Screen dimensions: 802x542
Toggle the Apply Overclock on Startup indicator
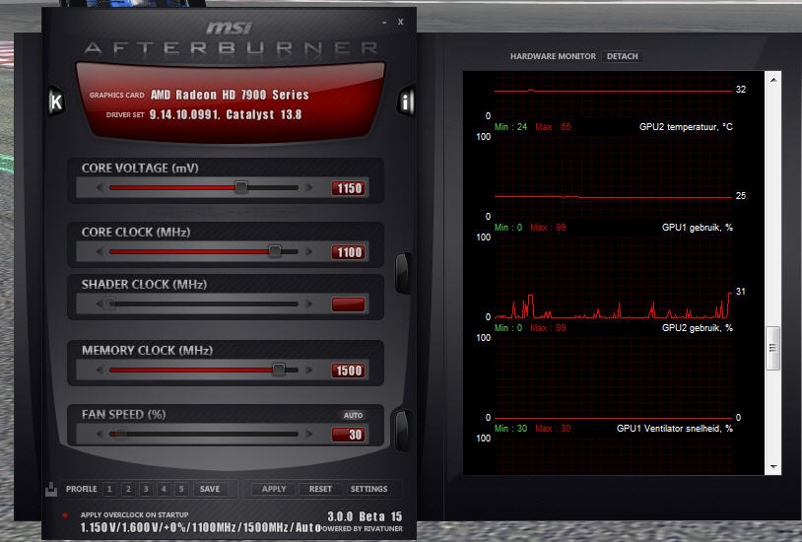tap(65, 515)
